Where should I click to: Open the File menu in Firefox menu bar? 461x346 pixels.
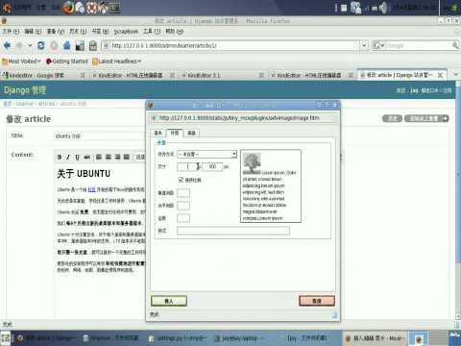pyautogui.click(x=11, y=31)
